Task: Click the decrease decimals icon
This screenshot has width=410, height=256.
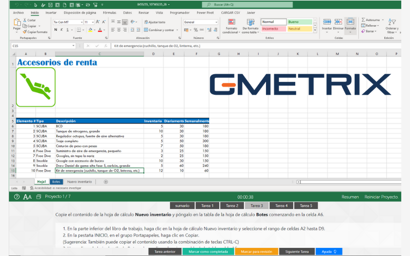Action: pos(215,30)
